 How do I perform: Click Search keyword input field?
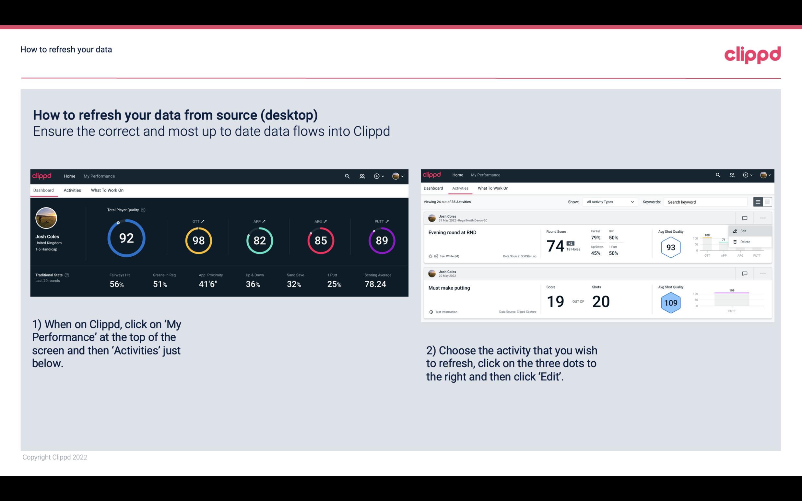(x=704, y=202)
